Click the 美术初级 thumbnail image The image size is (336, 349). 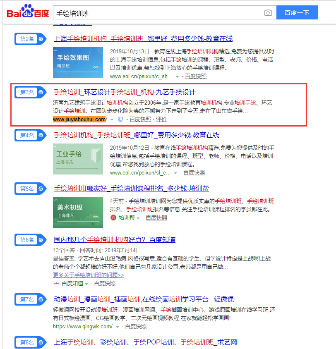[x=78, y=213]
